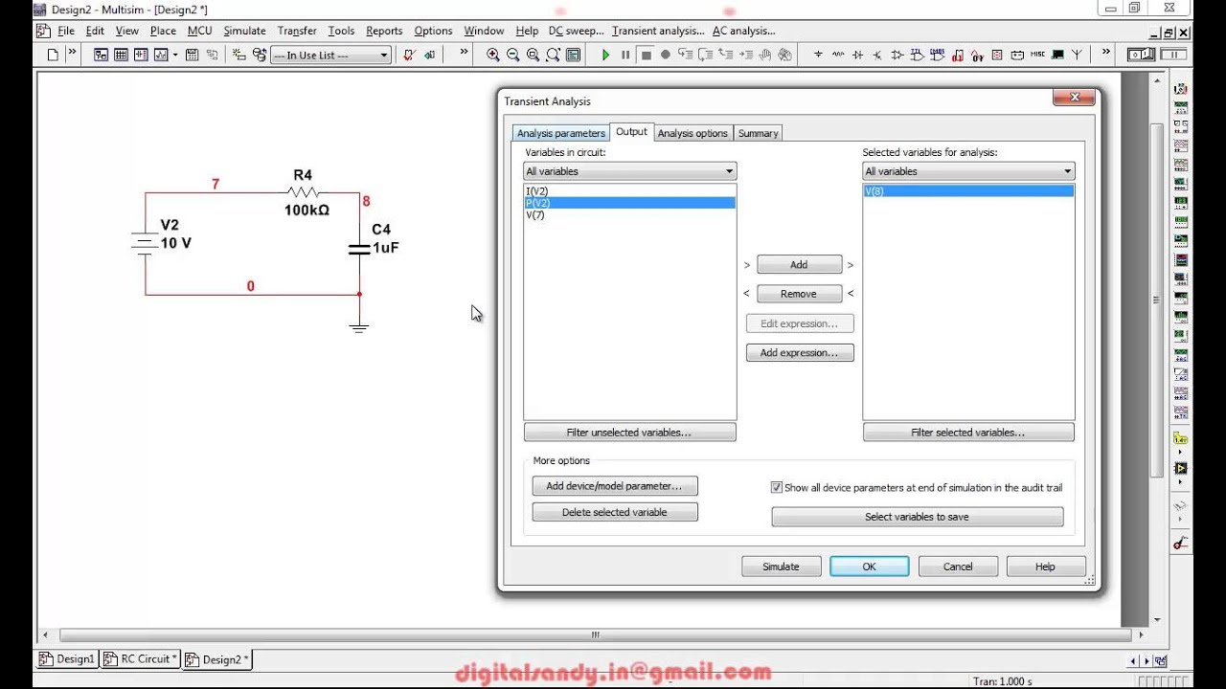The width and height of the screenshot is (1226, 689).
Task: Flip the simulation run switch
Action: coord(1141,56)
